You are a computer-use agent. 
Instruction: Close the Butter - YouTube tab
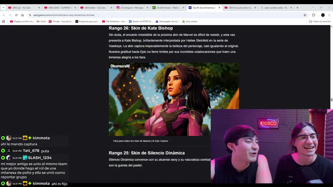(x=111, y=8)
